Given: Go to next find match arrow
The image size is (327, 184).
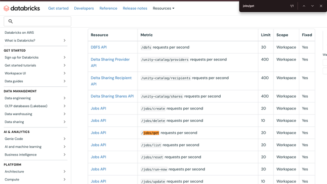Looking at the screenshot, I should coord(312,6).
